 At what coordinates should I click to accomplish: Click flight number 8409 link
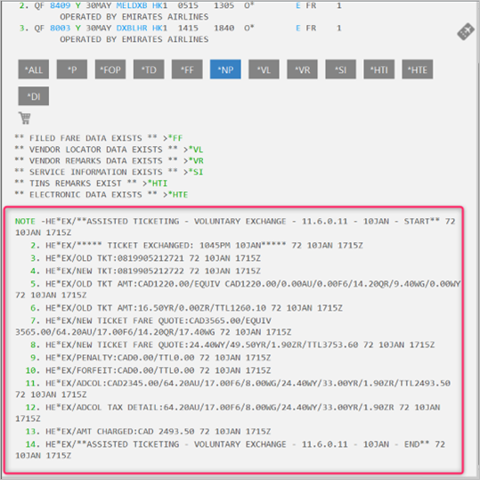click(x=61, y=5)
